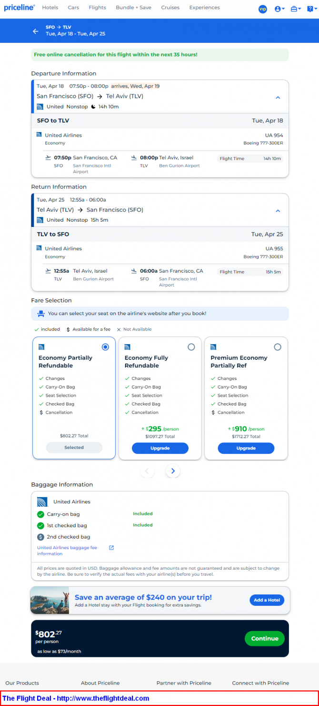Click the Flight Time 15h 5m pill
The width and height of the screenshot is (319, 706).
click(250, 272)
